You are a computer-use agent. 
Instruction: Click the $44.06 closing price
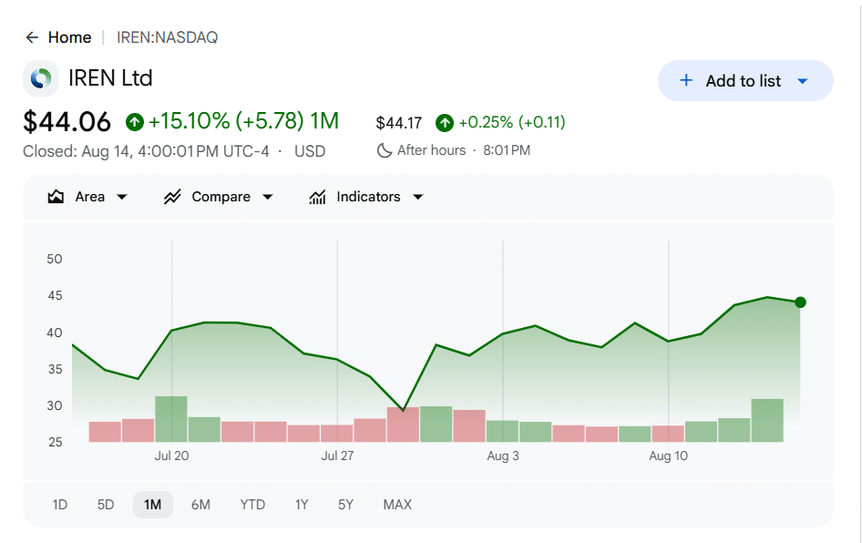(67, 121)
